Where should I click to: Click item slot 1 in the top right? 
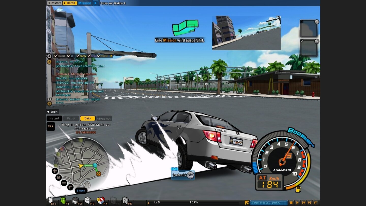(309, 28)
